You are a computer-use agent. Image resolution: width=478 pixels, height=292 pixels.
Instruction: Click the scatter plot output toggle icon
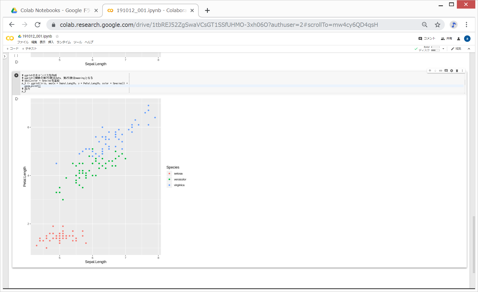point(17,99)
